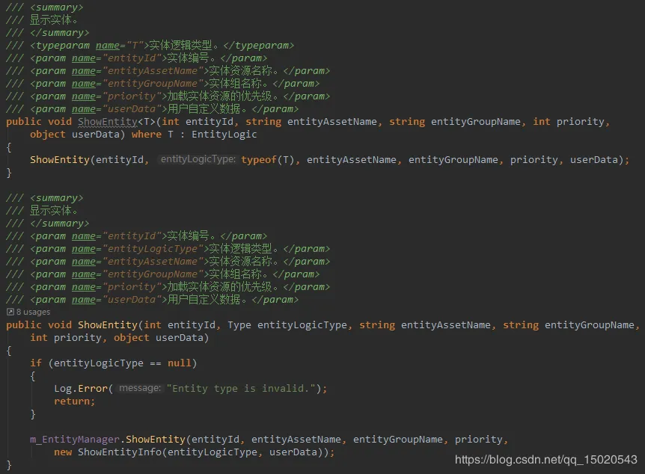Click "object userData) where" line's object keyword

pyautogui.click(x=48, y=135)
